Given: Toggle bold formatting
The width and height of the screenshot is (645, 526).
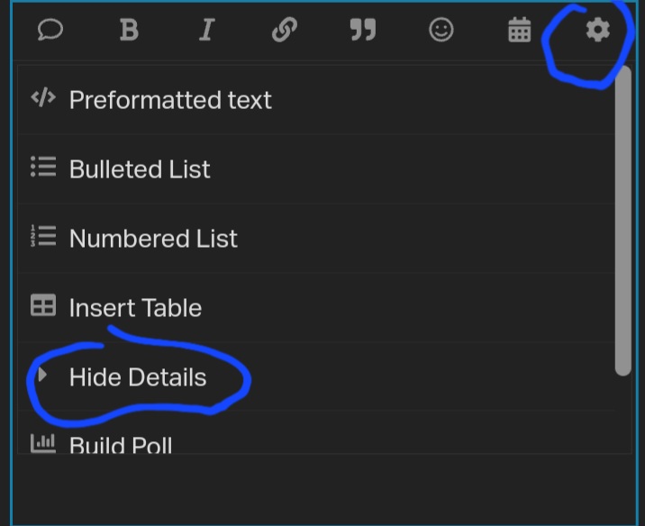Looking at the screenshot, I should 129,31.
